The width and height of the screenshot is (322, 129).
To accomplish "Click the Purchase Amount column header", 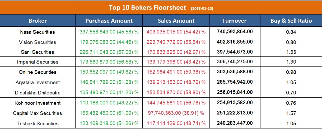I will pyautogui.click(x=109, y=21).
